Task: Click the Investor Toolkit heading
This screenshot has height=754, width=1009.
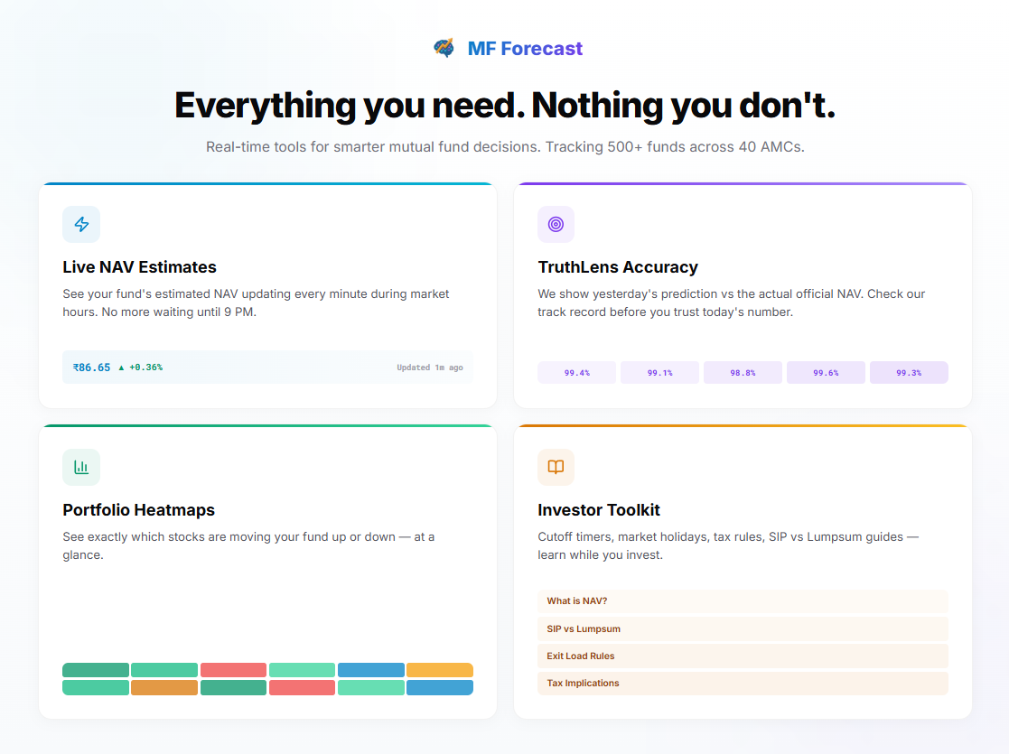Action: point(599,510)
